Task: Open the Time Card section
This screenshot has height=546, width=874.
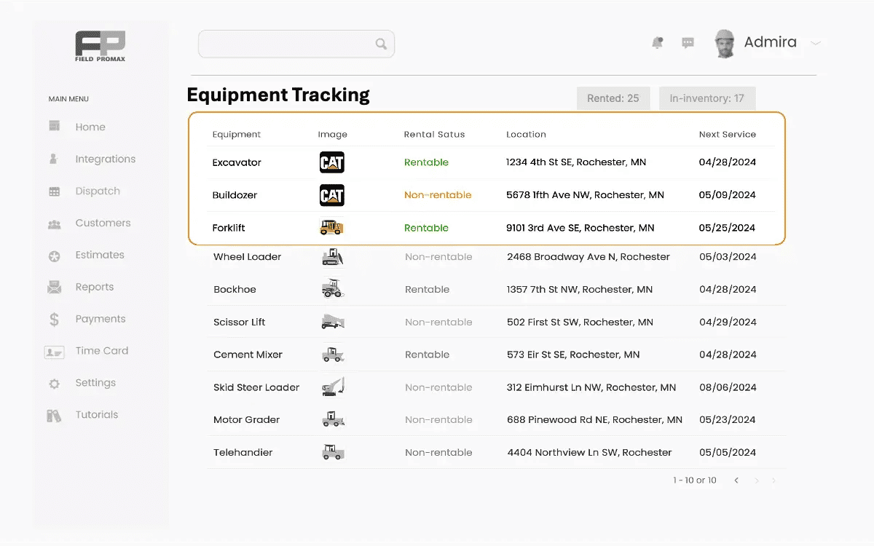Action: click(101, 351)
